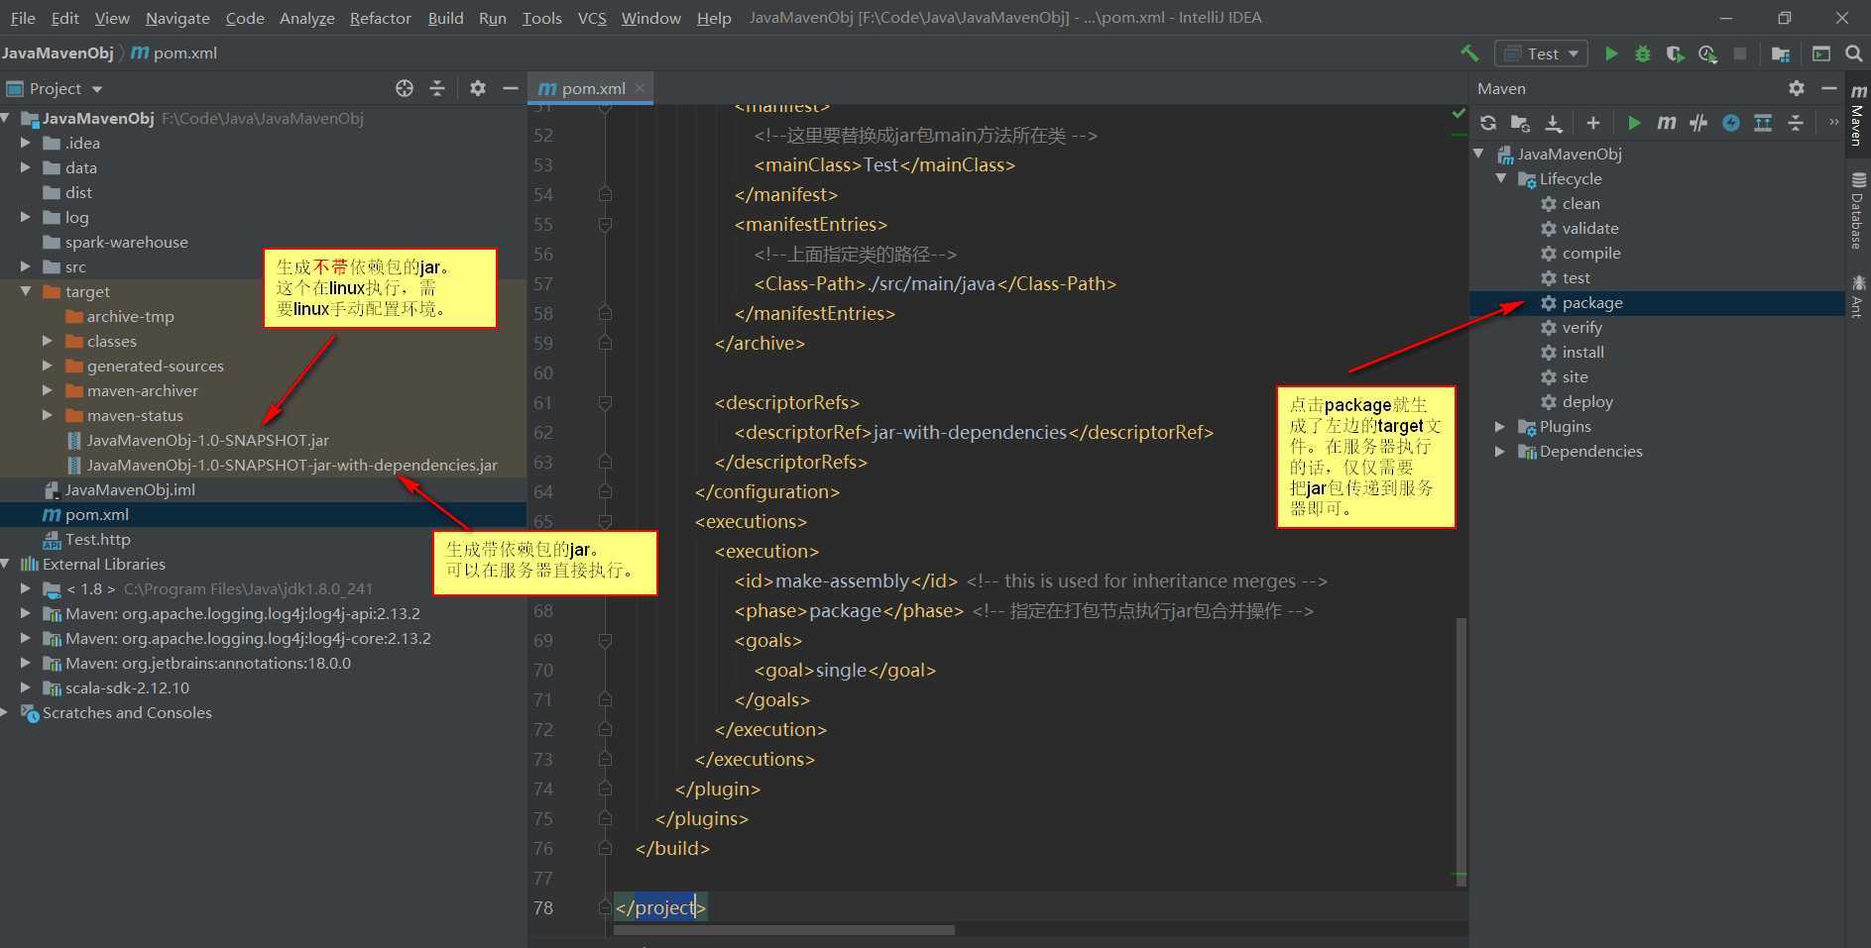
Task: Generate sources and update folders icon
Action: coord(1520,123)
